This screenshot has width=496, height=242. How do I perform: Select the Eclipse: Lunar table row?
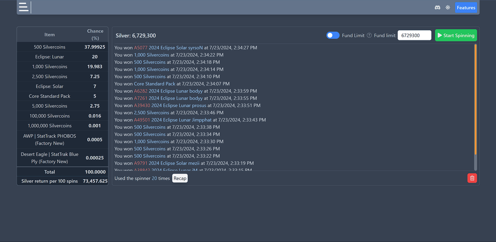[62, 57]
